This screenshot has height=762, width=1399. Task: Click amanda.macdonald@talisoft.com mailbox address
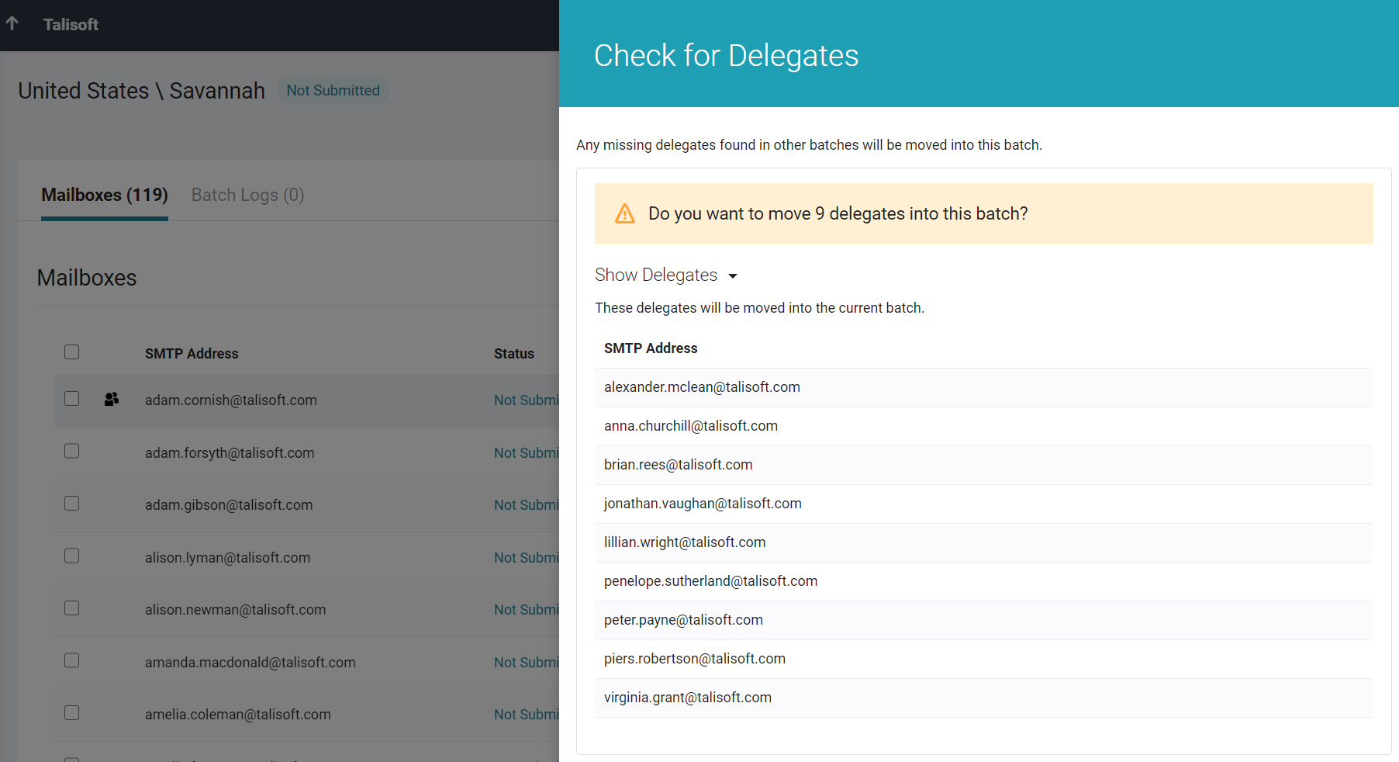[x=250, y=663]
